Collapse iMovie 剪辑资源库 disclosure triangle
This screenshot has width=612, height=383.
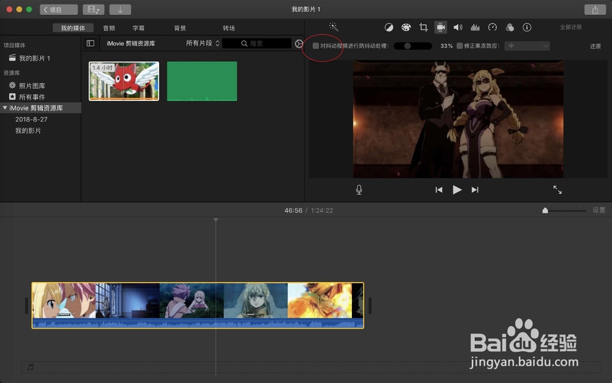(5, 108)
